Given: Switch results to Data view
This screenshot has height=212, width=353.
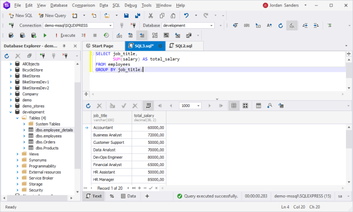Looking at the screenshot, I should [x=128, y=196].
